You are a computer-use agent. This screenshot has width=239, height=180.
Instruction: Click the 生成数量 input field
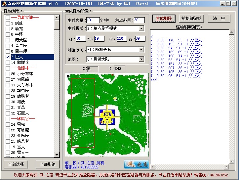[93, 20]
